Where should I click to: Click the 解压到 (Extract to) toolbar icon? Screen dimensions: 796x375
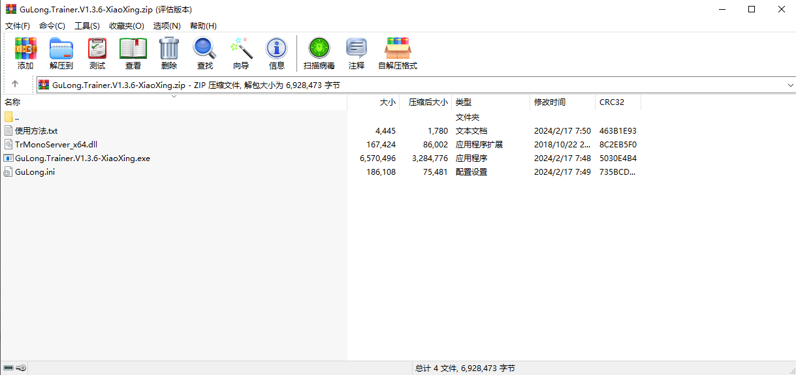pos(61,48)
